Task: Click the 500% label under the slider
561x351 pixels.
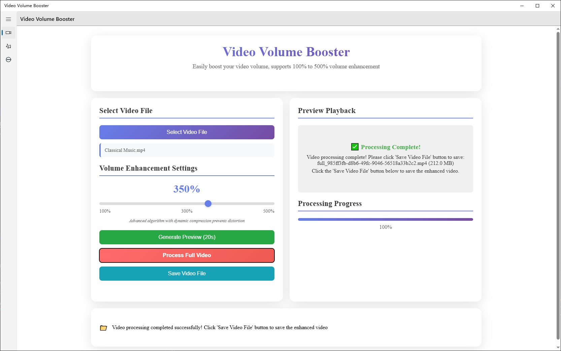Action: point(269,211)
